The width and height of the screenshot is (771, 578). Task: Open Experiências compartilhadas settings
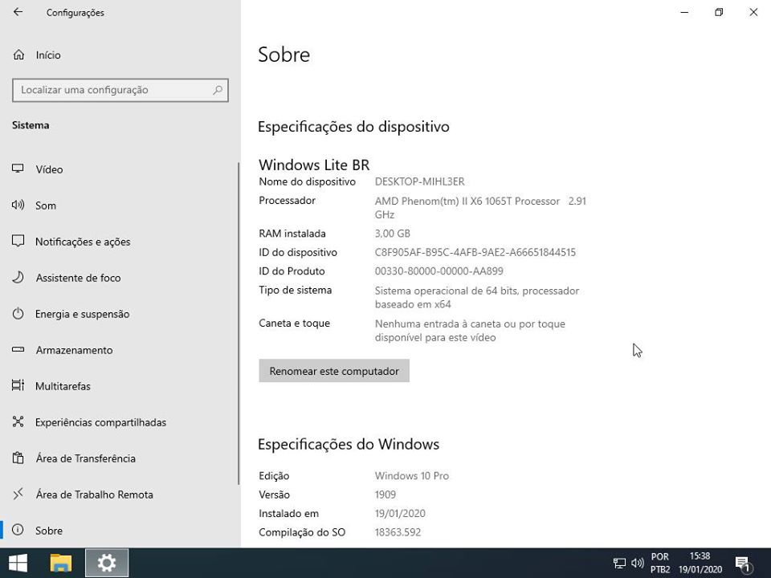(x=100, y=422)
